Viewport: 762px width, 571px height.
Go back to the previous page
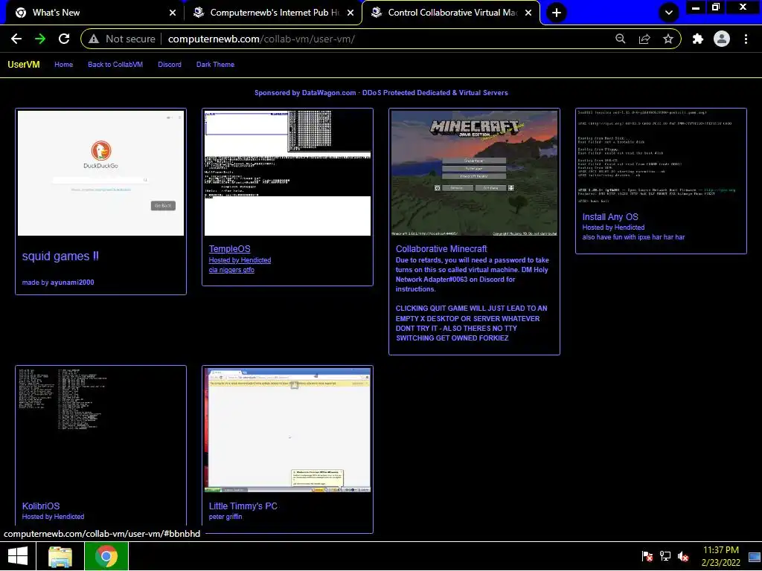pyautogui.click(x=16, y=39)
